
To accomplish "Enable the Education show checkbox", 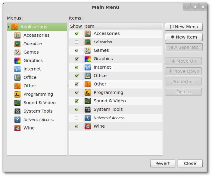I will coord(76,42).
